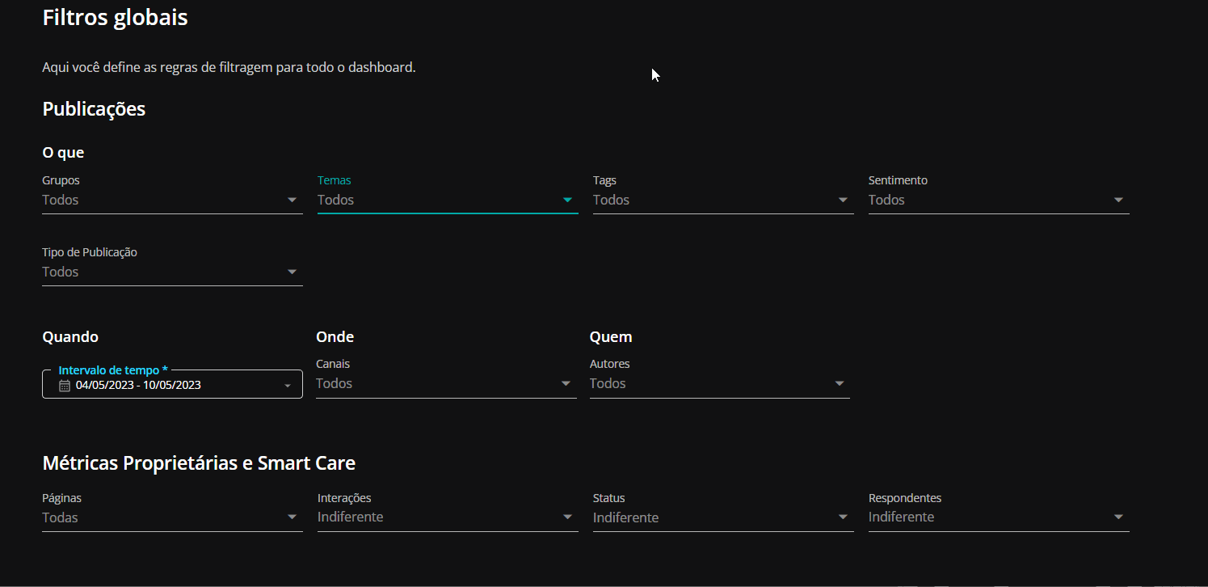The height and width of the screenshot is (587, 1208).
Task: Click the 04/05/2023 - 10/05/2023 date range
Action: click(138, 385)
